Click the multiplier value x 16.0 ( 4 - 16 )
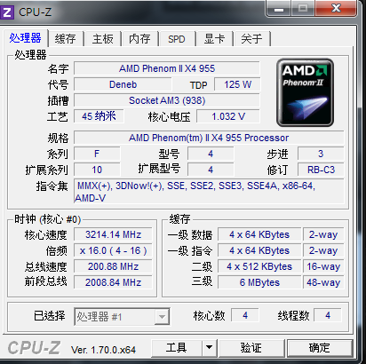 (113, 250)
